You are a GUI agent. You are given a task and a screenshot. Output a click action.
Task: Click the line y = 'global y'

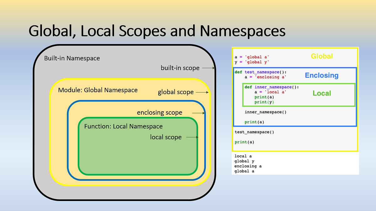[252, 62]
